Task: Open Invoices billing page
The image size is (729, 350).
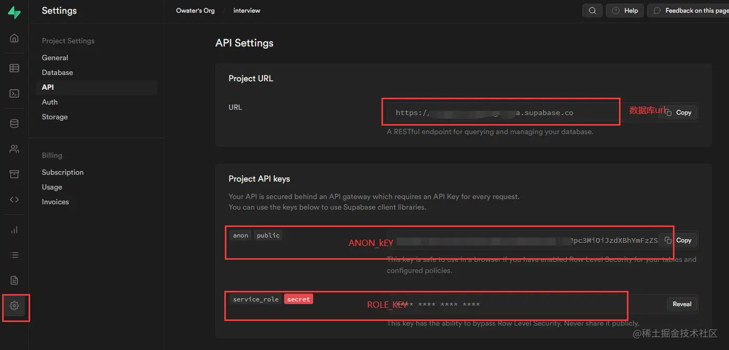Action: click(x=56, y=202)
